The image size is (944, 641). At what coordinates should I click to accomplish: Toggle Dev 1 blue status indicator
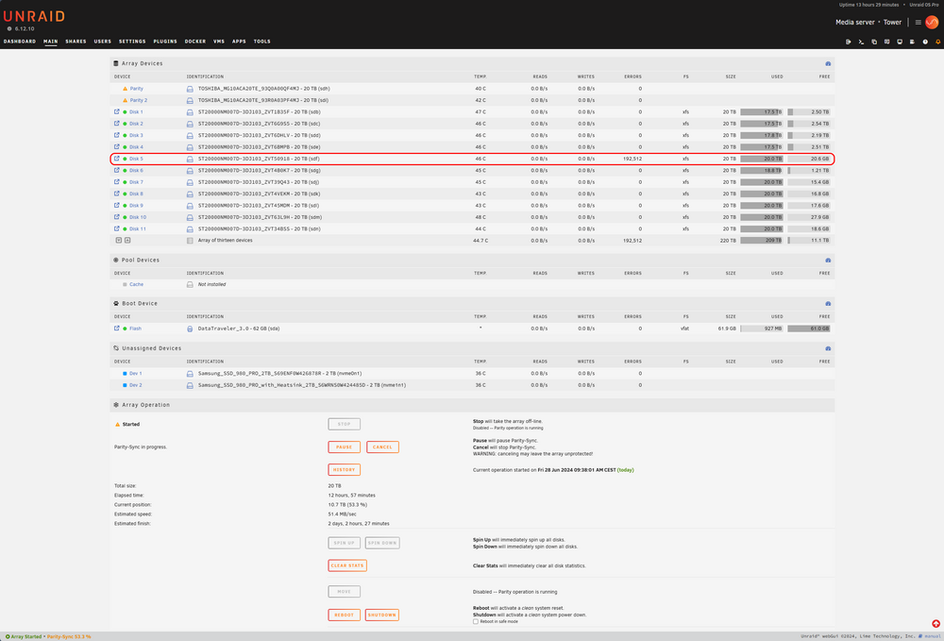pyautogui.click(x=125, y=373)
